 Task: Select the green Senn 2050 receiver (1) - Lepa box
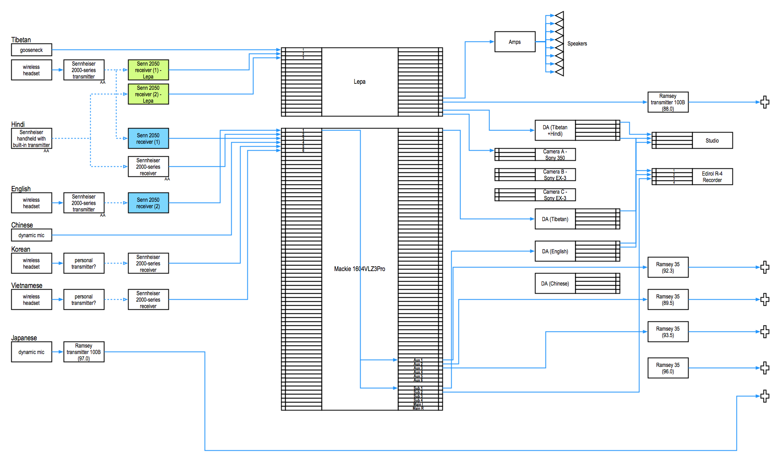pyautogui.click(x=148, y=70)
